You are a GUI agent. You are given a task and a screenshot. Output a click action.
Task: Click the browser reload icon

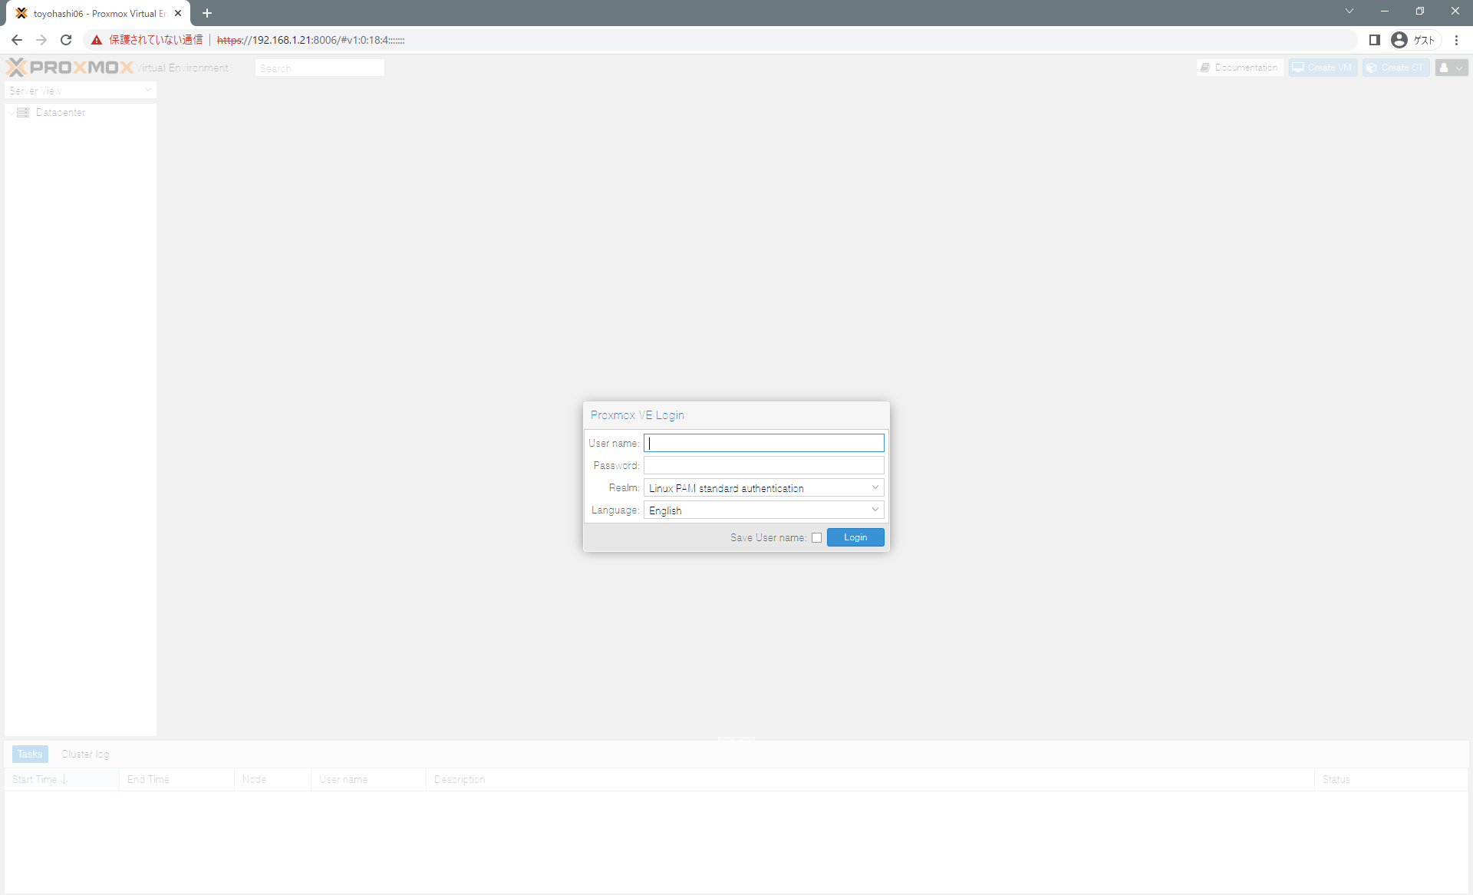coord(66,40)
